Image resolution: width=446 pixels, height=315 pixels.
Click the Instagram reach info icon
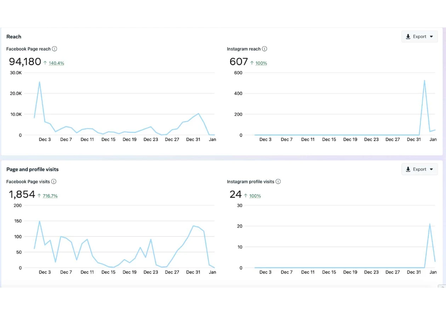click(x=264, y=49)
